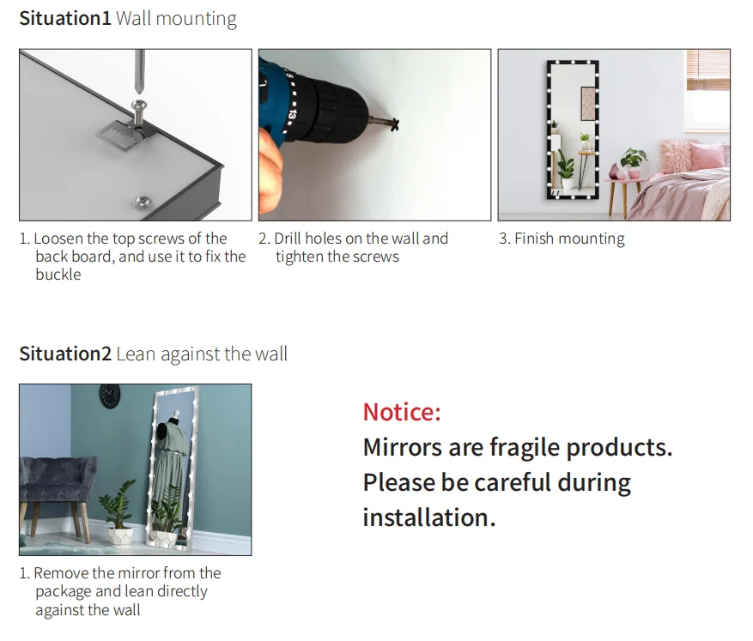Click the wall clock in leaning photo
The image size is (753, 641).
pos(110,396)
